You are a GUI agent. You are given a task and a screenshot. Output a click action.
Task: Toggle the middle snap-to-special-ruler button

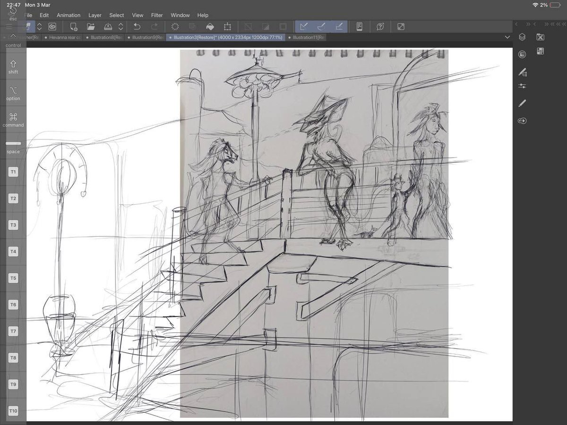(x=321, y=26)
